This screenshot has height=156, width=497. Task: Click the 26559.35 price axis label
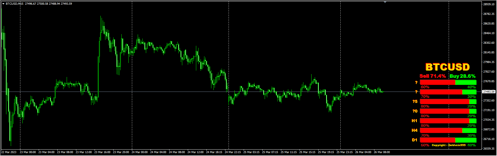(489, 149)
